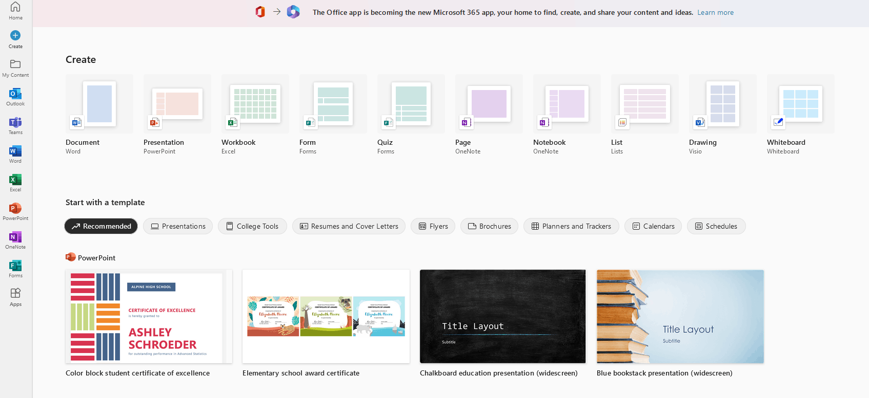Click 'Blue bookstack presentation (widescreen)' caption
Screen dimensions: 869x398
[664, 373]
